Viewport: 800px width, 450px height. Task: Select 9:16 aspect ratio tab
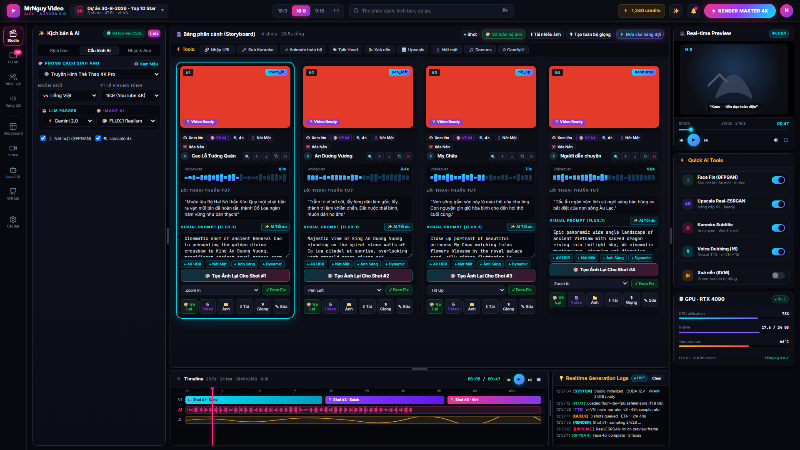[319, 11]
